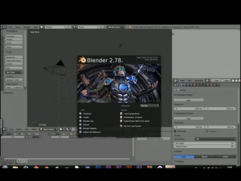
Task: Click the Manual link icon
Action: click(x=80, y=125)
